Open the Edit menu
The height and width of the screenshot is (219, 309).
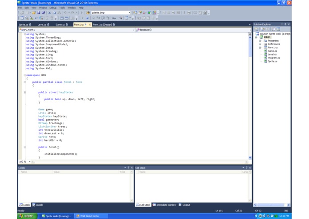[27, 8]
